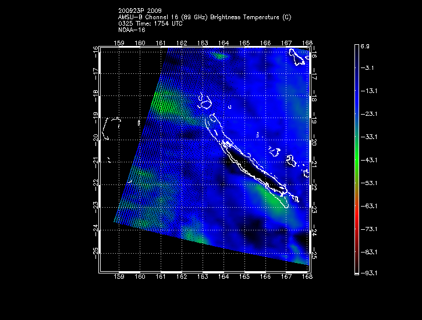This screenshot has width=422, height=320.
Task: Click longitude label 160 on the top axis
Action: click(140, 43)
